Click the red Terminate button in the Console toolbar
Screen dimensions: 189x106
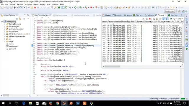(x=150, y=19)
